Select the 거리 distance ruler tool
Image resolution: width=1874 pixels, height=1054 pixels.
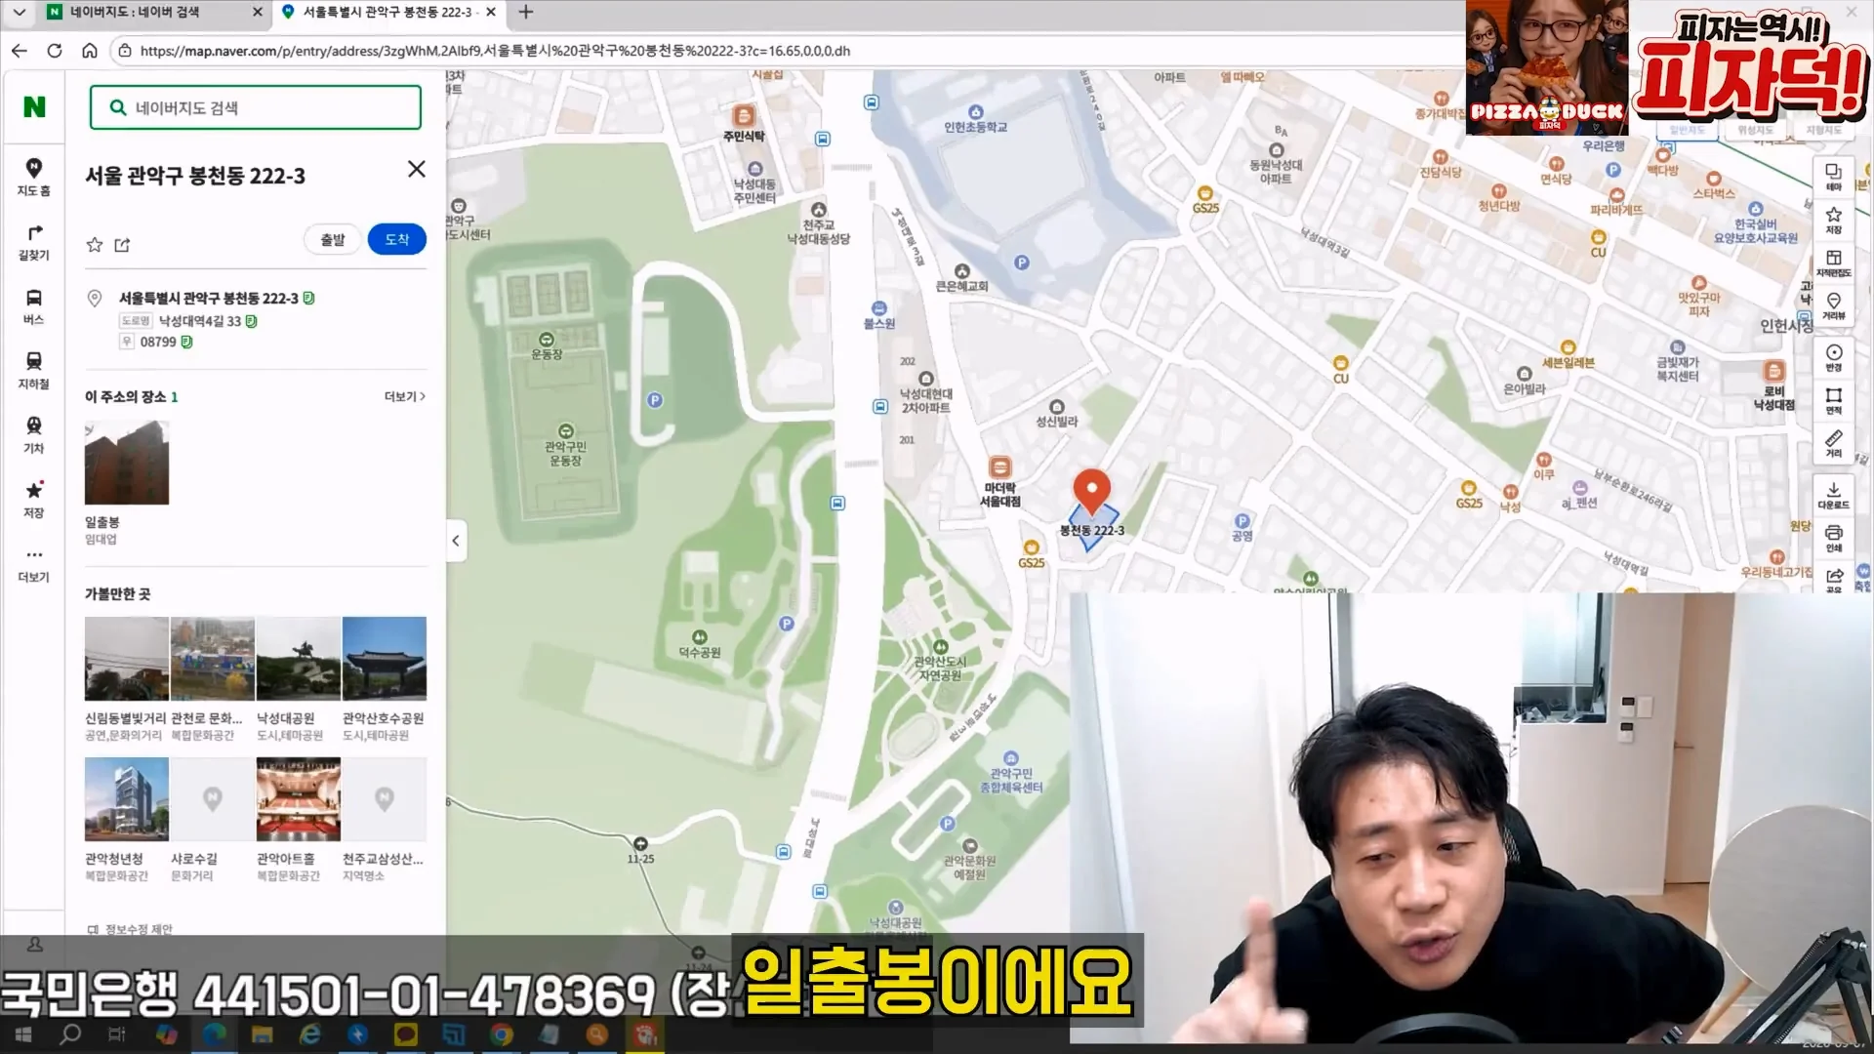(x=1833, y=443)
